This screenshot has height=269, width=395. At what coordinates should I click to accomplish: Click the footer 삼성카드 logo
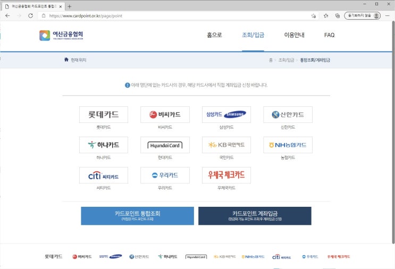[x=111, y=257]
